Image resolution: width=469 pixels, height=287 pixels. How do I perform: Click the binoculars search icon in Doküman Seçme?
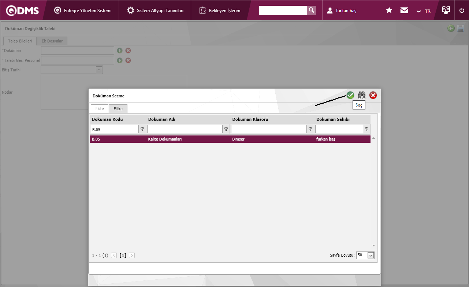[x=362, y=95]
